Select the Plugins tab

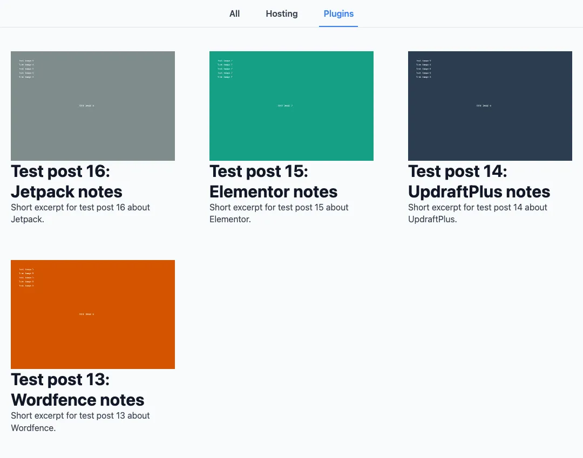click(x=338, y=13)
